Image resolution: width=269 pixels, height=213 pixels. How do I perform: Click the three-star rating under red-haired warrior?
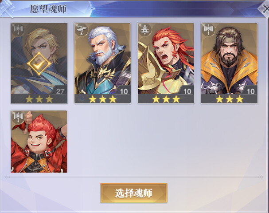(166, 99)
